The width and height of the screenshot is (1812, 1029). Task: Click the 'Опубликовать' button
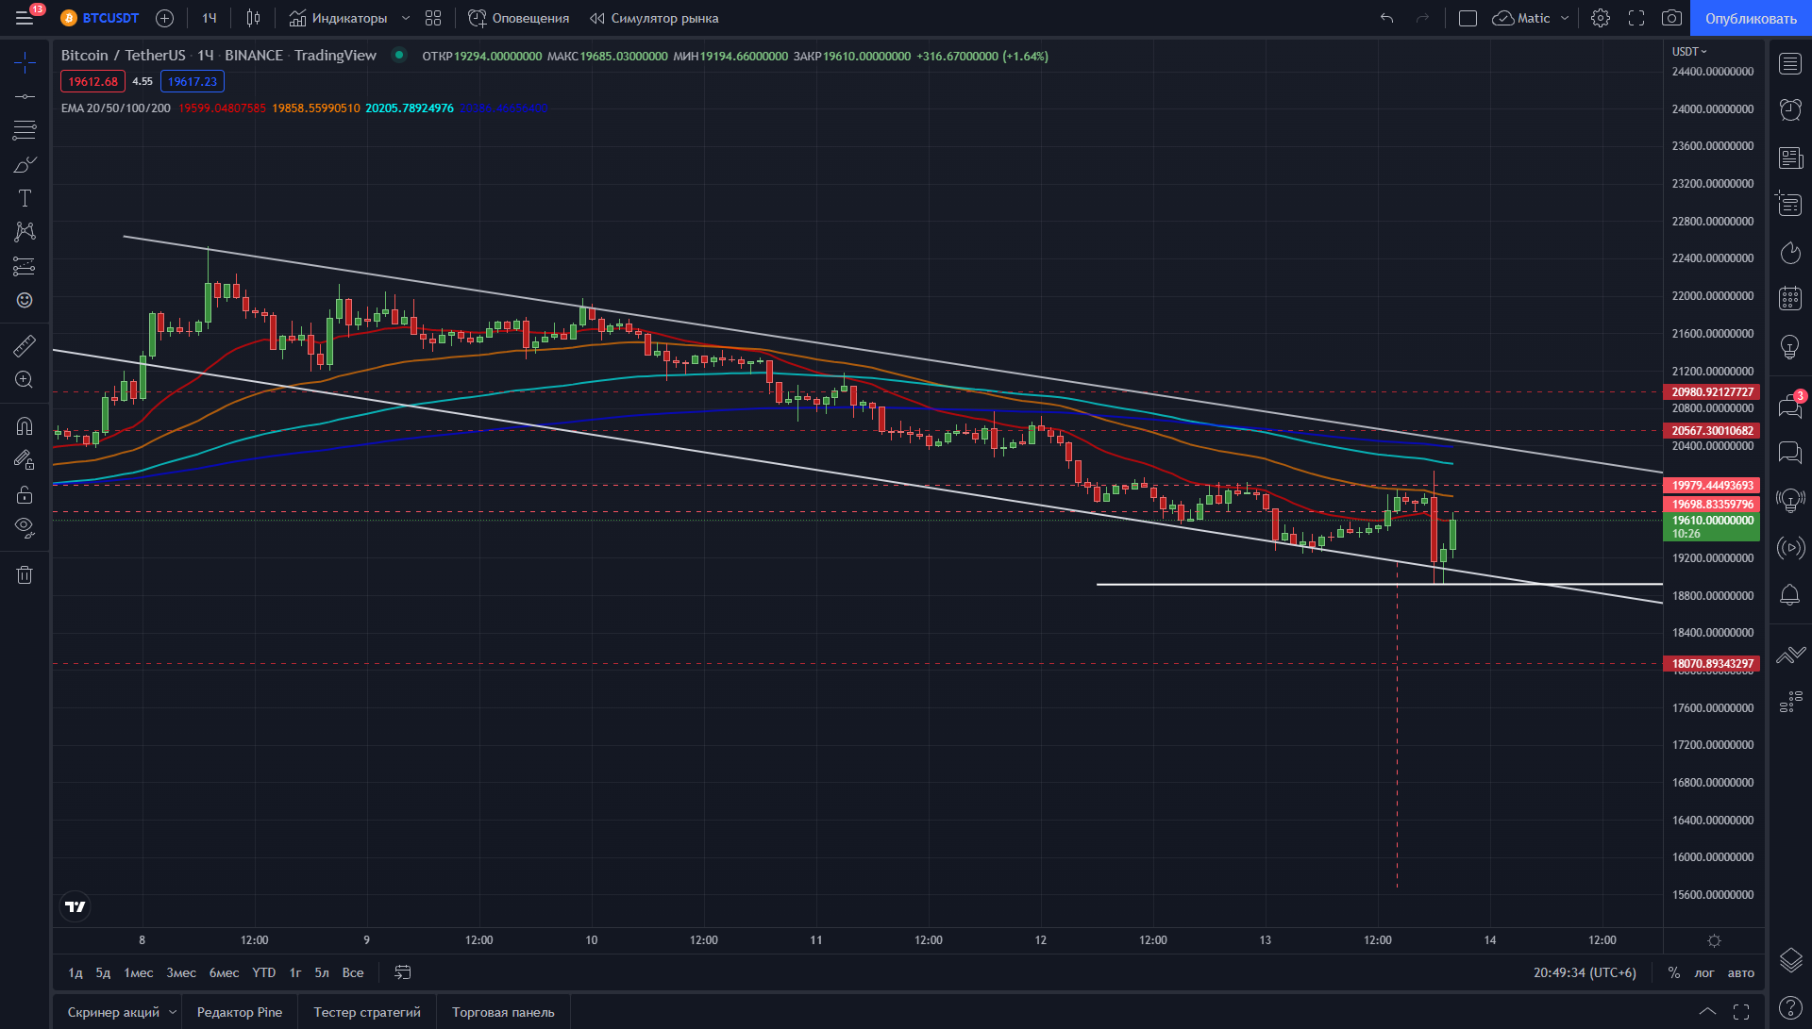tap(1751, 18)
